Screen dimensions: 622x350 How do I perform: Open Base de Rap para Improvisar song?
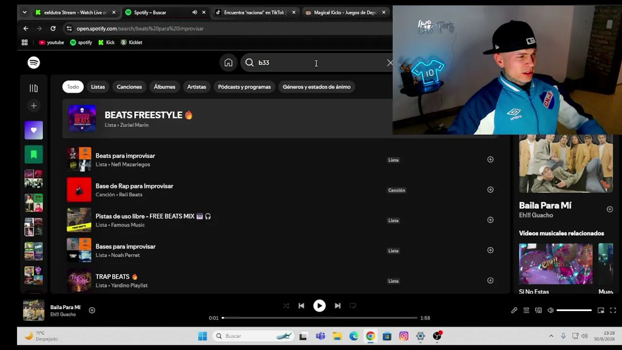(134, 186)
